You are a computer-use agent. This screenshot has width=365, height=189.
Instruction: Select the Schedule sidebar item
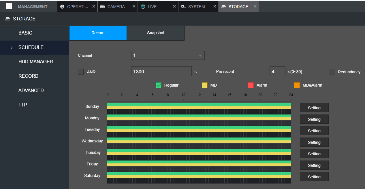pyautogui.click(x=35, y=47)
